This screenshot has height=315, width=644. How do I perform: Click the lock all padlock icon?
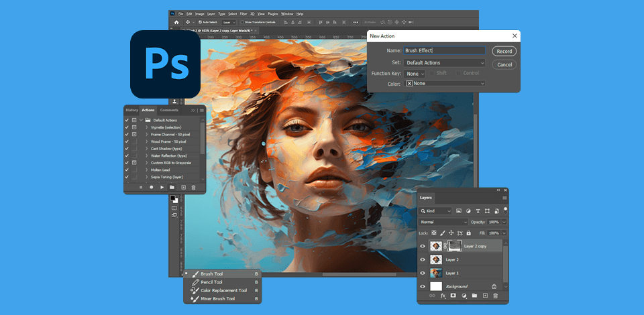(469, 233)
